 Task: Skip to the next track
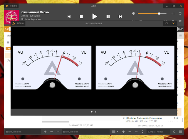click(120, 16)
